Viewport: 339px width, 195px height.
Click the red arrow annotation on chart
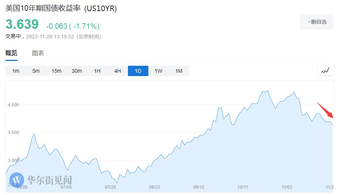pyautogui.click(x=325, y=110)
